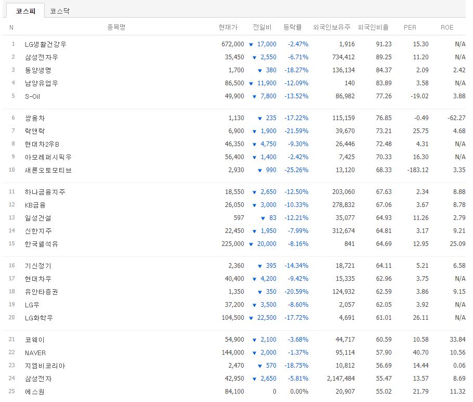Click the 2,147,484 foreign holdings value
The image size is (473, 402).
[x=341, y=379]
